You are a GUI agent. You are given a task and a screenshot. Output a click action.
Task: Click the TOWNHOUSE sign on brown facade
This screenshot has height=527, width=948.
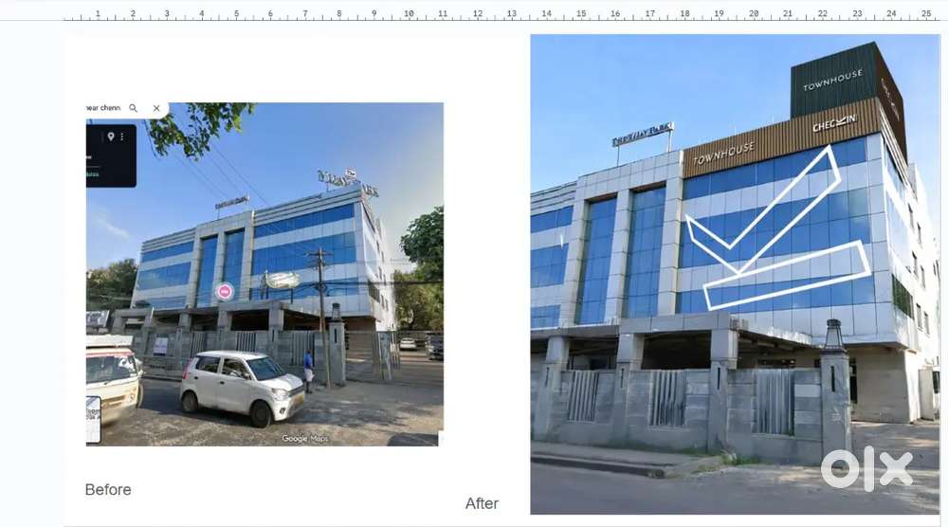723,154
